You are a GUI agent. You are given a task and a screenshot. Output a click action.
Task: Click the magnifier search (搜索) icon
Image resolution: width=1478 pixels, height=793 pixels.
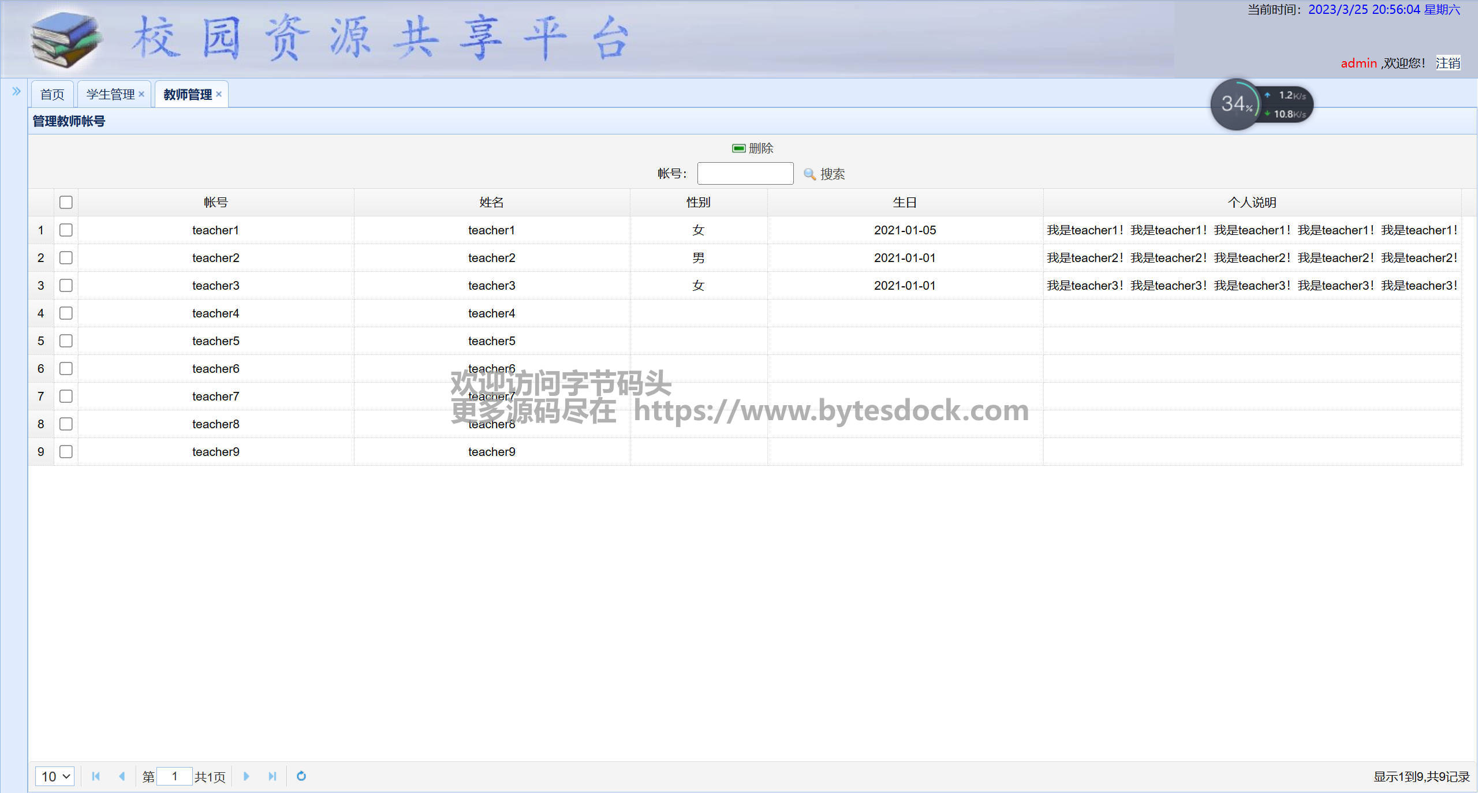809,174
